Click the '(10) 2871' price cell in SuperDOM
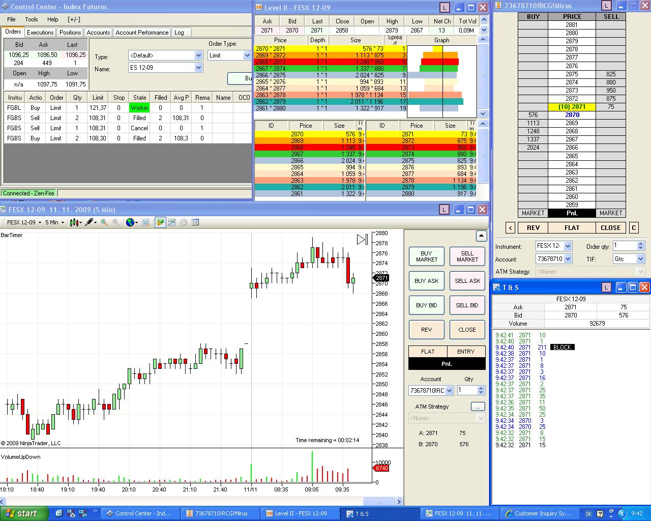This screenshot has height=521, width=651. [572, 107]
